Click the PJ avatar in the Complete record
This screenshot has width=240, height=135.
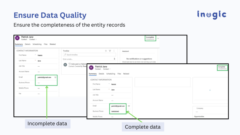coord(91,68)
